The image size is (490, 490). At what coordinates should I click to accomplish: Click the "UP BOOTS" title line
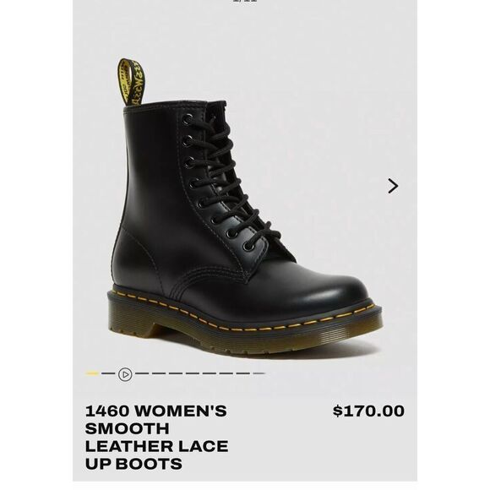(133, 464)
